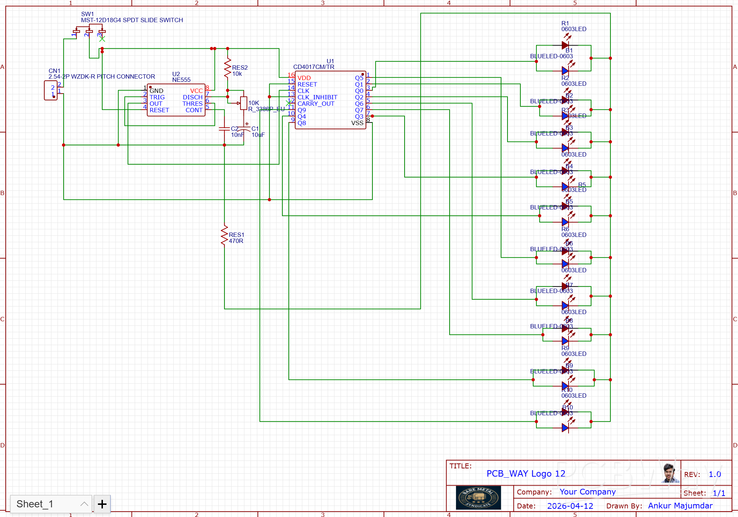
Task: Click the company field Your Company
Action: click(x=588, y=492)
